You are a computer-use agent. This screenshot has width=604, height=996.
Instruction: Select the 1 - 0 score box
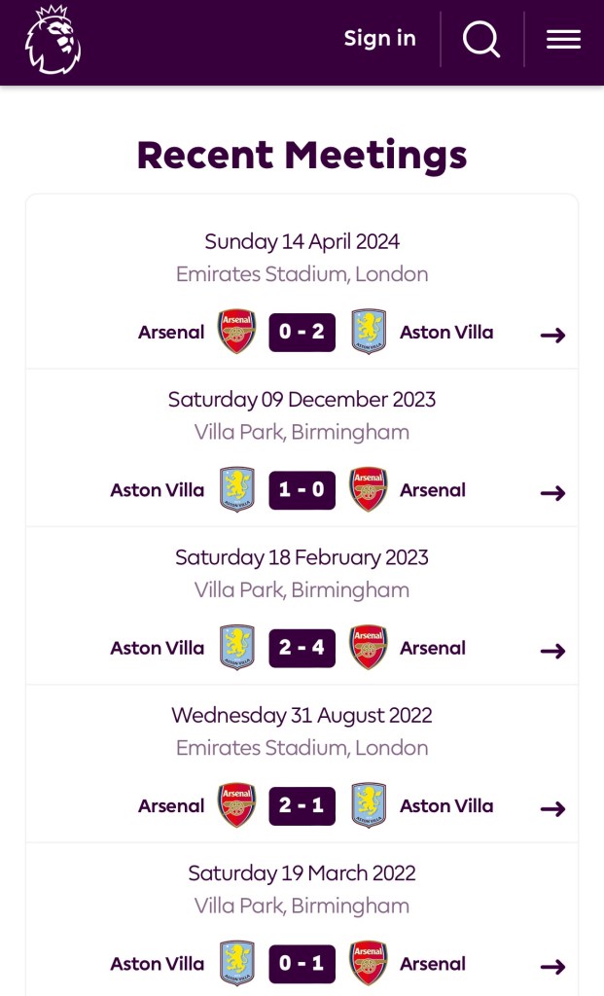(x=302, y=490)
